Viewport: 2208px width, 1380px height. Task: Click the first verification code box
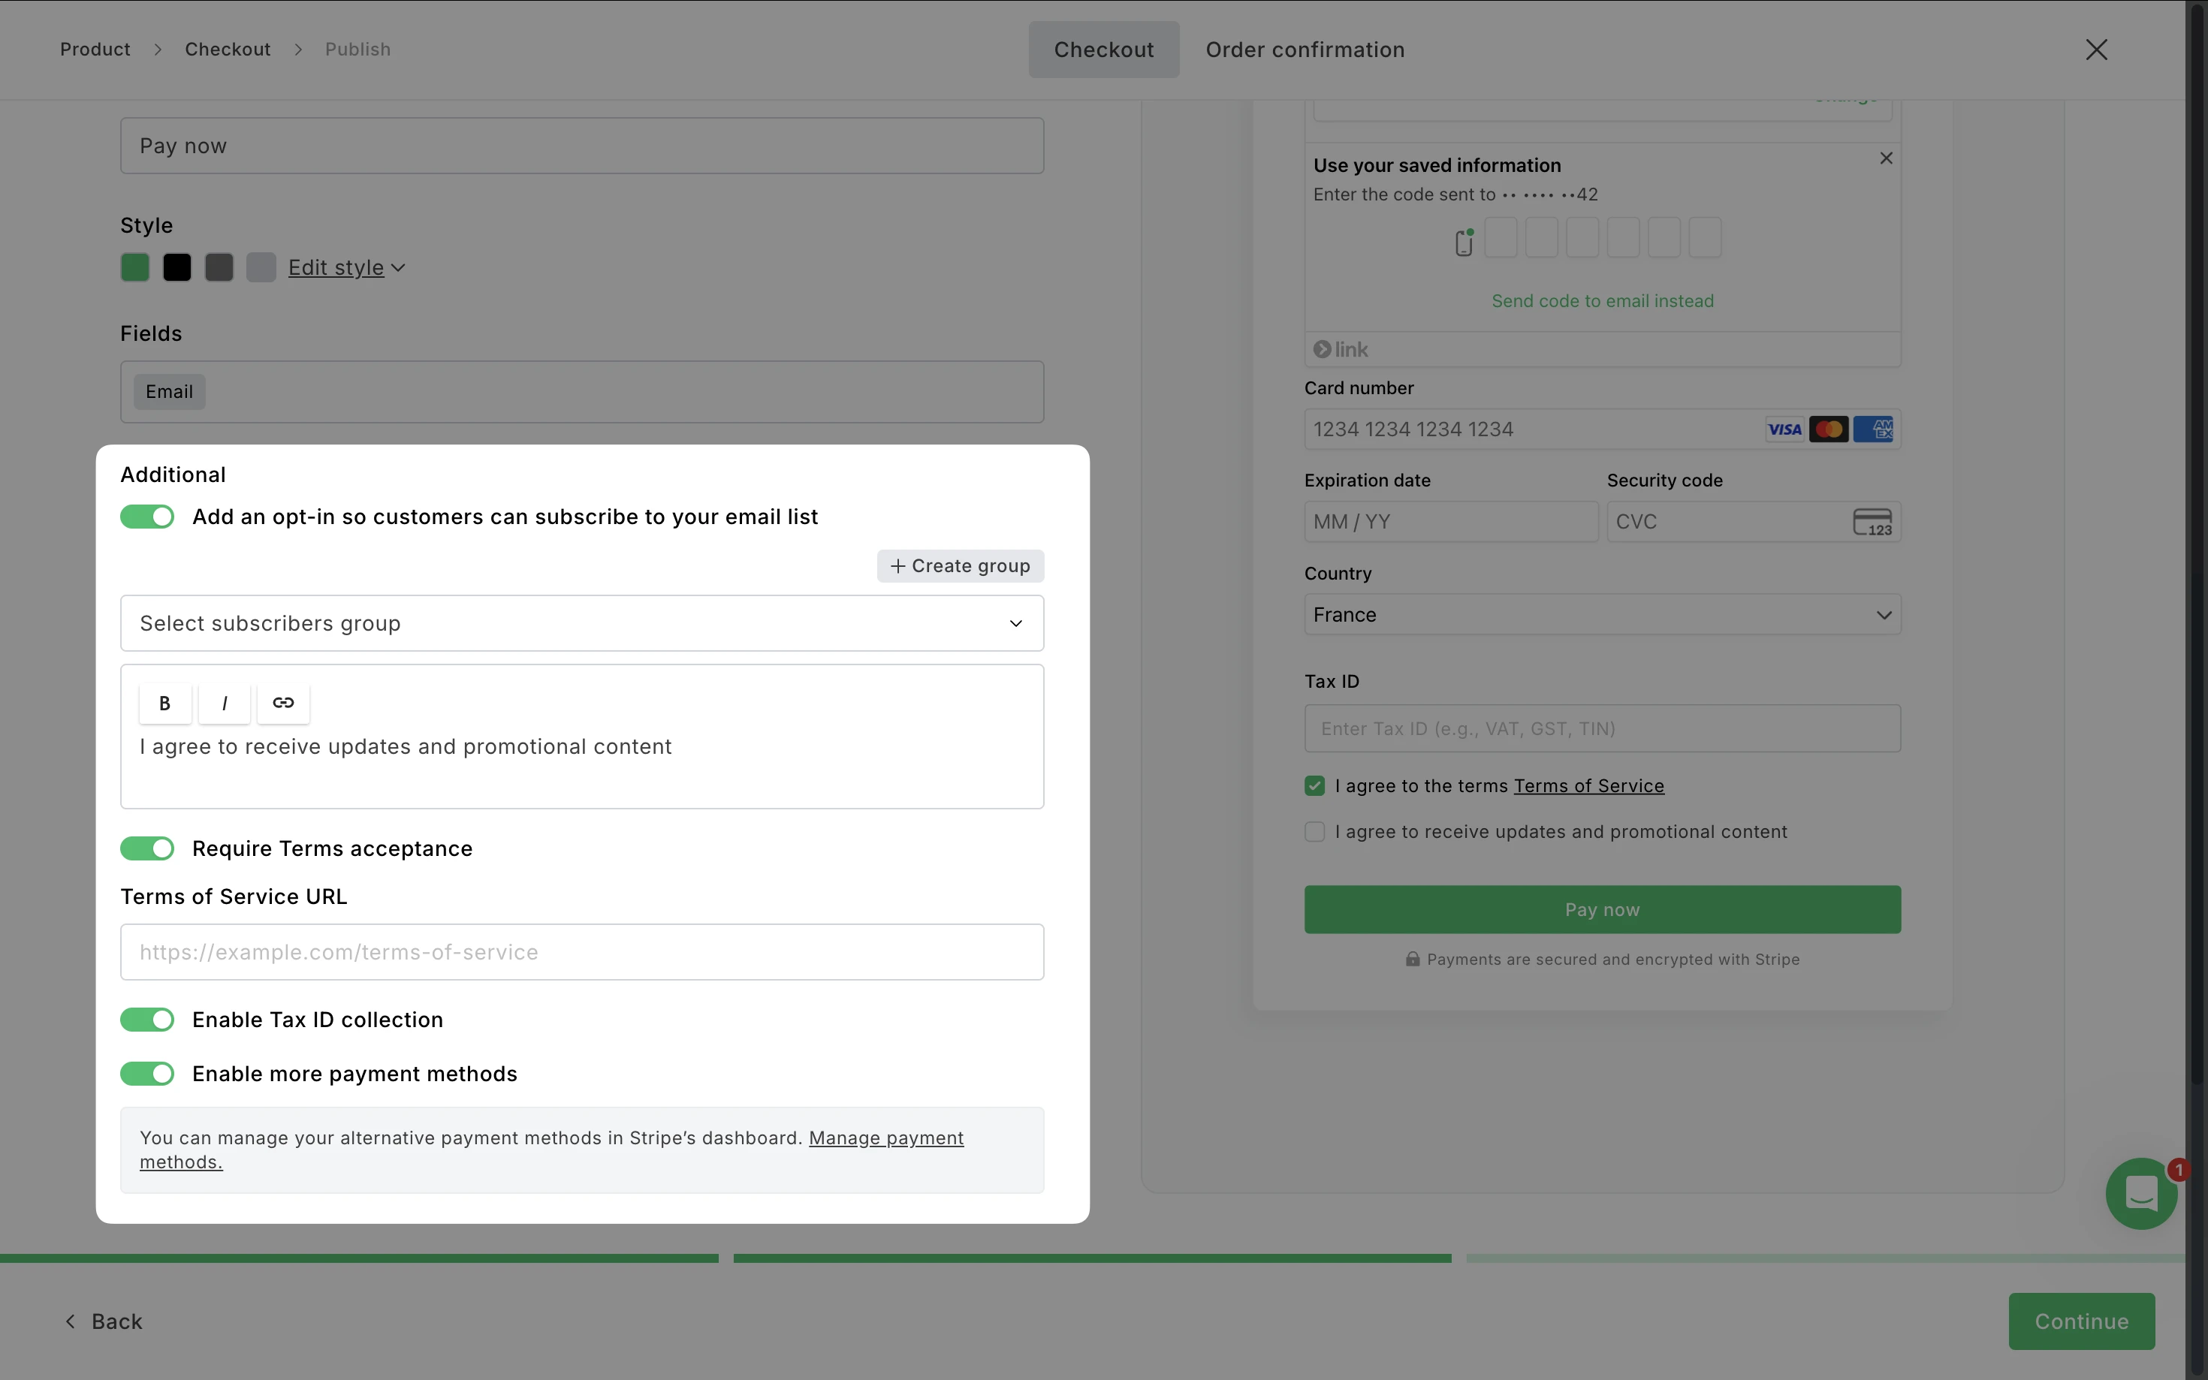pos(1501,237)
